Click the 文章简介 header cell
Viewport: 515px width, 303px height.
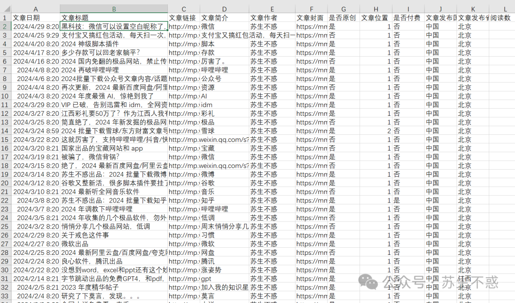(224, 18)
